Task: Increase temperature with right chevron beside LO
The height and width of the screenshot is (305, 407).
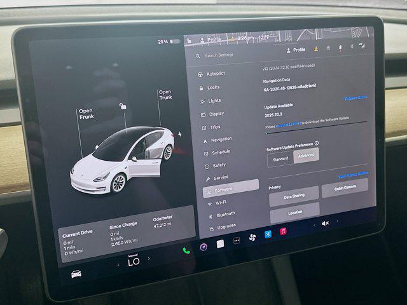Action: tap(149, 259)
